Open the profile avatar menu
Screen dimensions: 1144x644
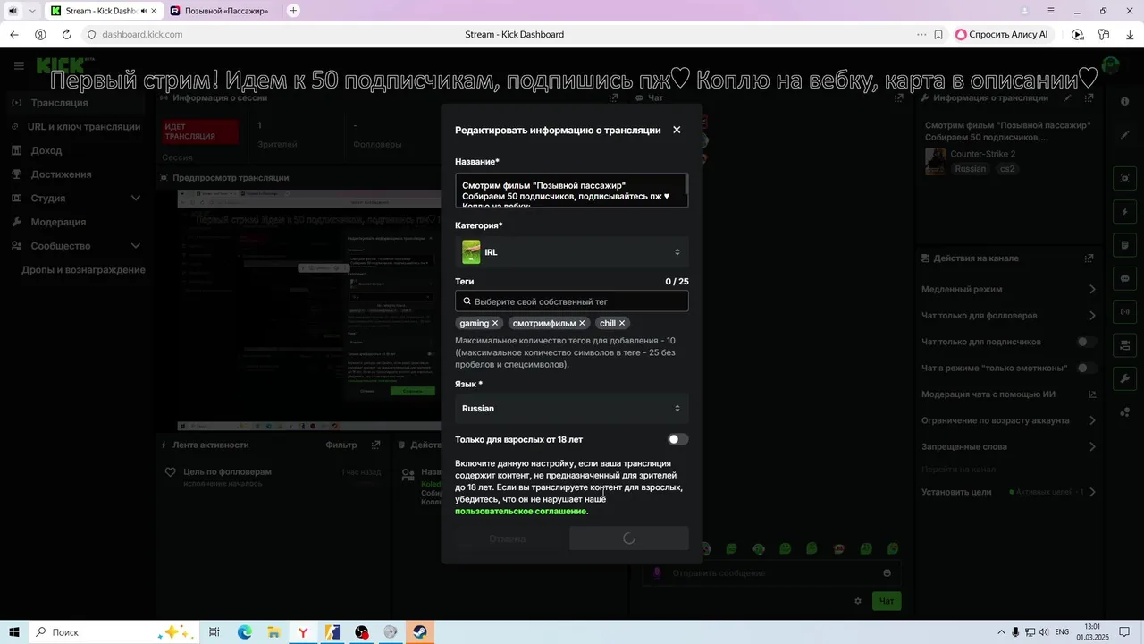[1111, 65]
